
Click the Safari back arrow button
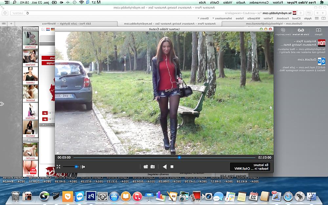[324, 13]
